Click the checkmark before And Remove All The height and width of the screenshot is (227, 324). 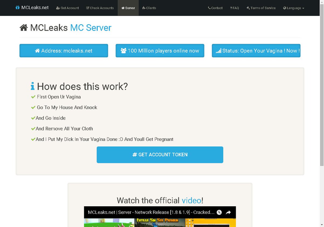(33, 129)
